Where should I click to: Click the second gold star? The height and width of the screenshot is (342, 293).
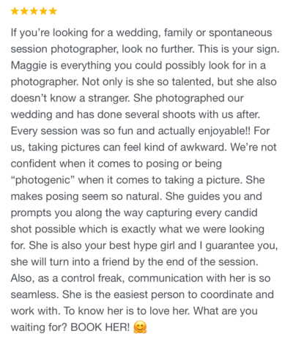point(24,11)
